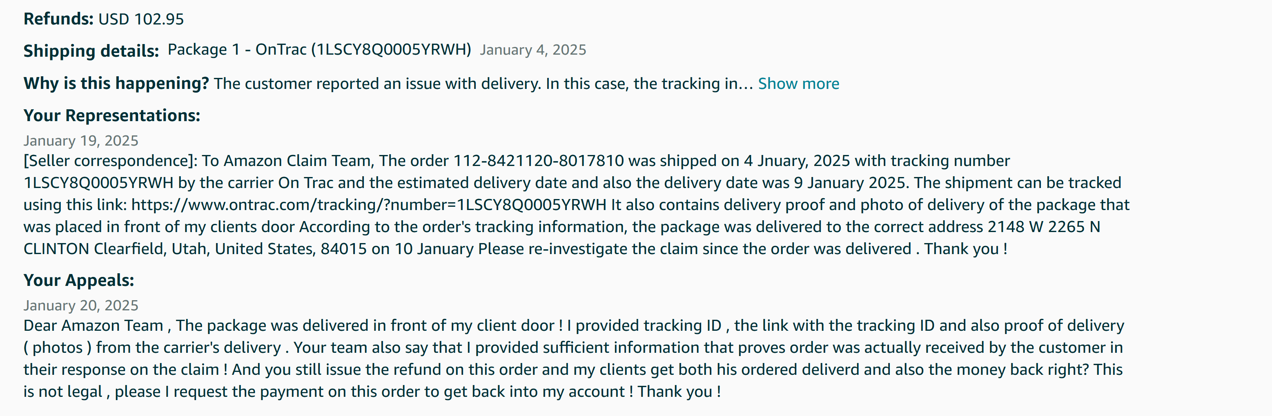
Task: Click the Why is this happening heading
Action: pyautogui.click(x=116, y=83)
